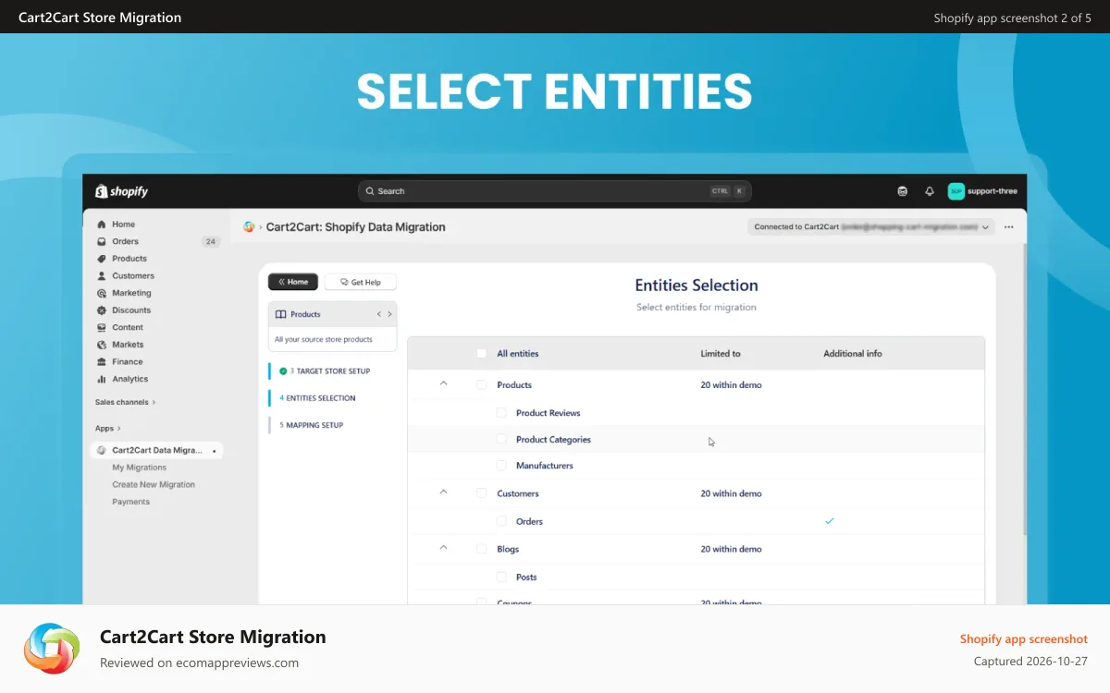Click green check icon on step 3
The height and width of the screenshot is (693, 1110).
click(283, 371)
